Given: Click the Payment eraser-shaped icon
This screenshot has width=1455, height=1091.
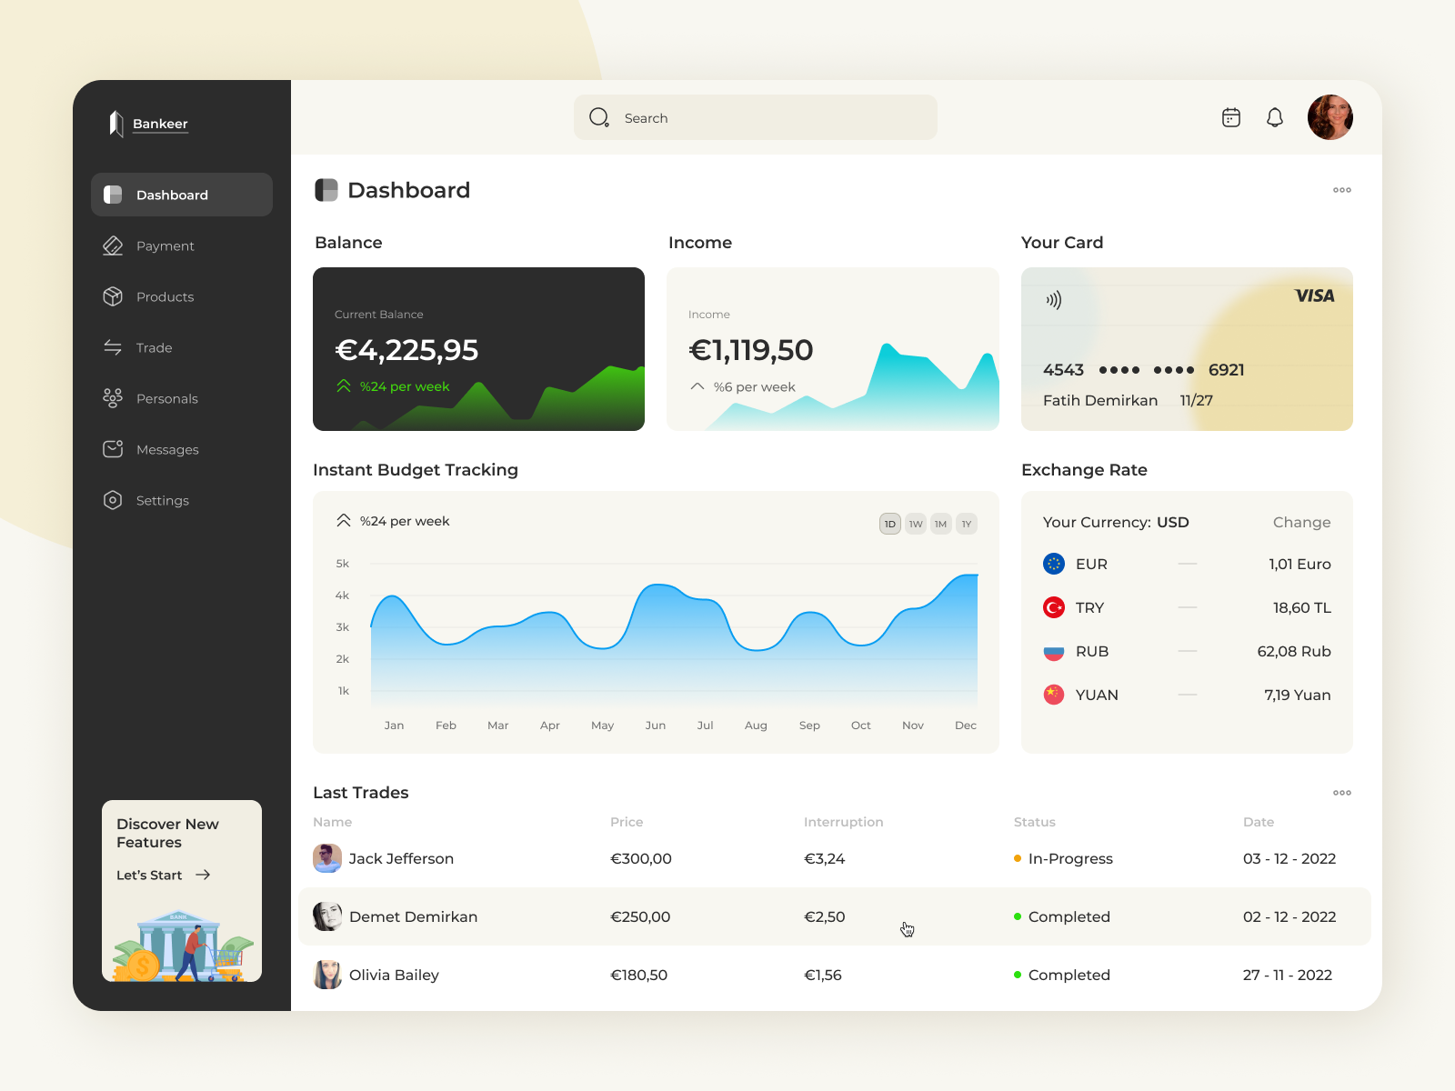Looking at the screenshot, I should point(113,245).
